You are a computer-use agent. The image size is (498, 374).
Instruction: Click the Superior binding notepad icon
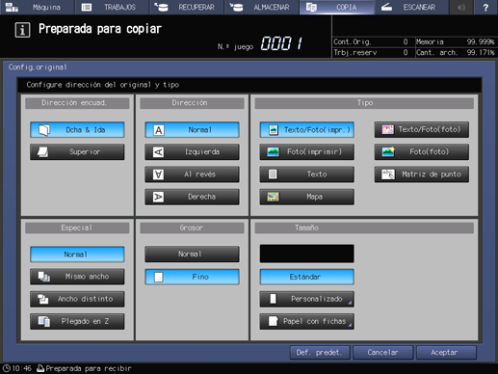tap(42, 152)
